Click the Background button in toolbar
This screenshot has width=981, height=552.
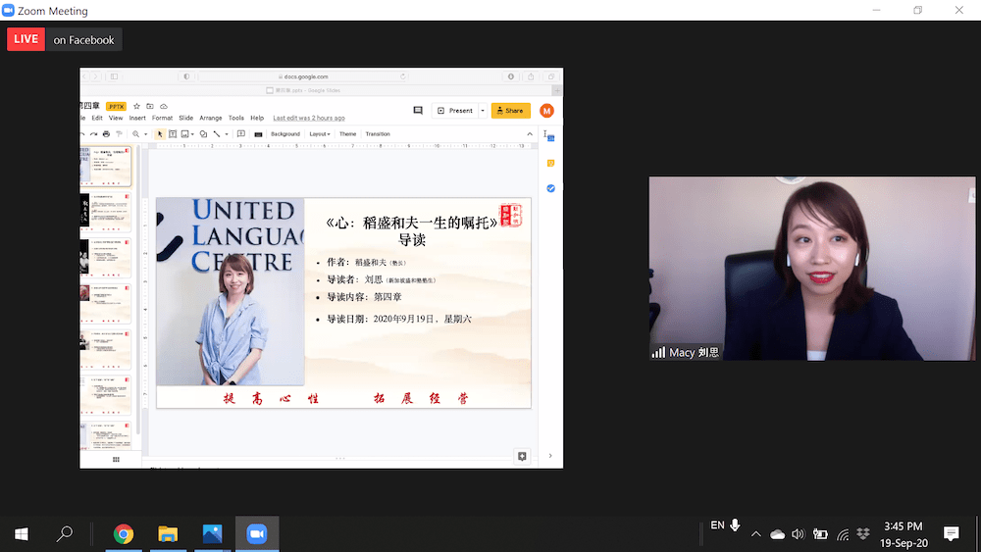[285, 134]
